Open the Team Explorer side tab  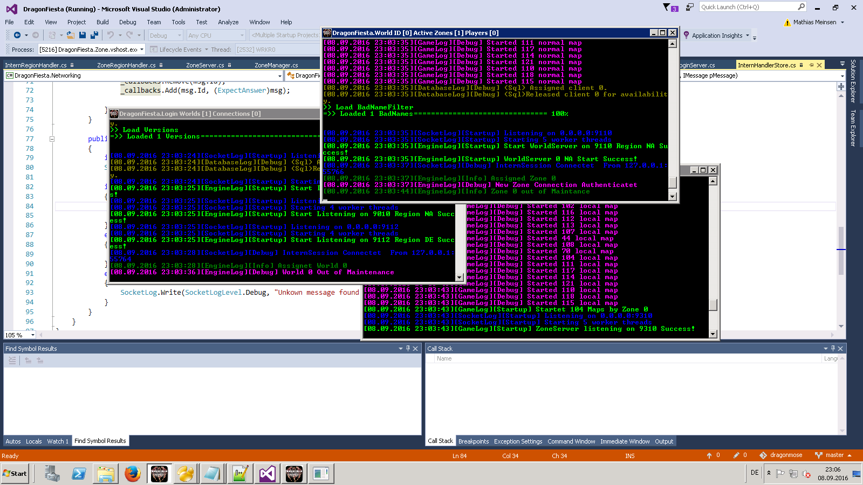[x=853, y=128]
